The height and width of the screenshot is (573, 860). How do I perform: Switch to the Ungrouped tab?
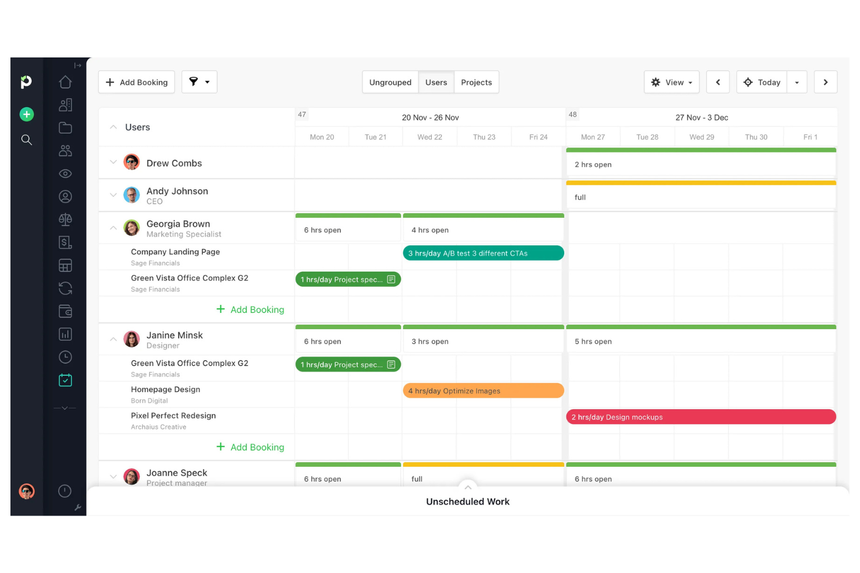[x=390, y=82]
